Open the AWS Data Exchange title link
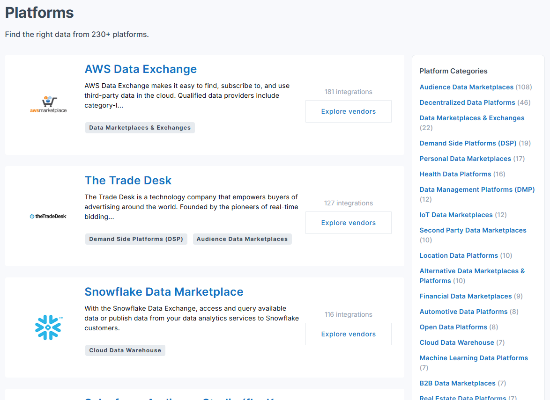The width and height of the screenshot is (550, 400). click(x=141, y=69)
